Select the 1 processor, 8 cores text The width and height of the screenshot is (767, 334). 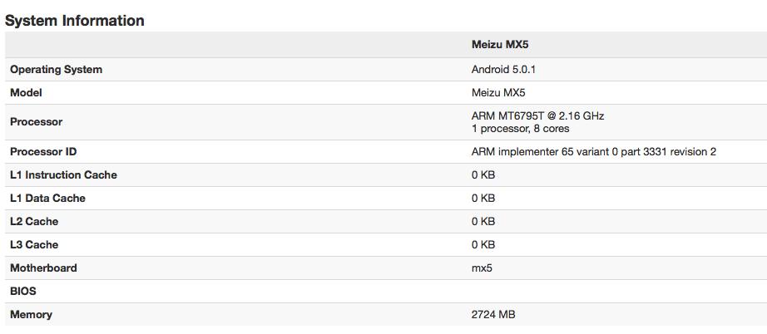click(520, 129)
